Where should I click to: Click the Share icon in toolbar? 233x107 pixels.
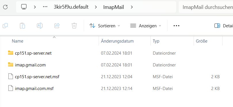tap(57, 26)
